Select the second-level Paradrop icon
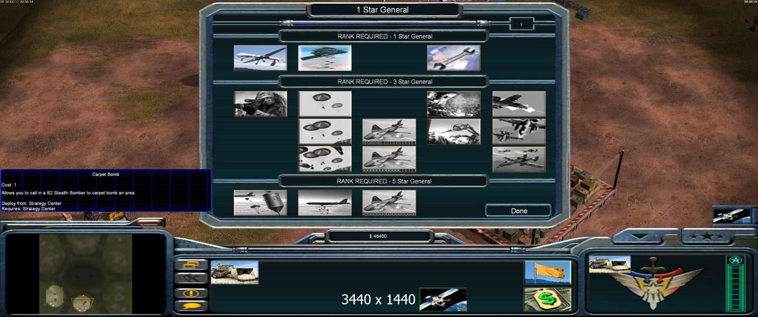The height and width of the screenshot is (317, 758). click(x=325, y=132)
